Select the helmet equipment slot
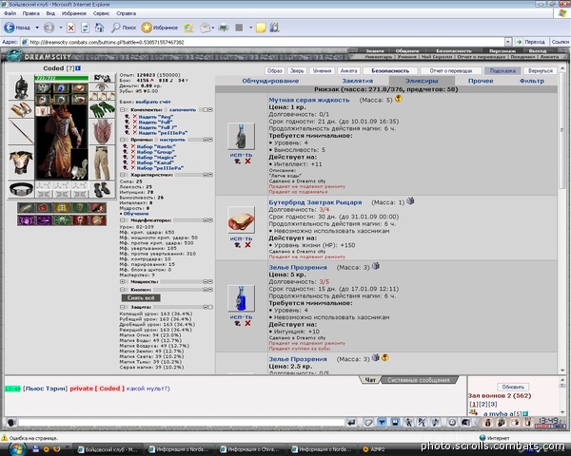 21,87
